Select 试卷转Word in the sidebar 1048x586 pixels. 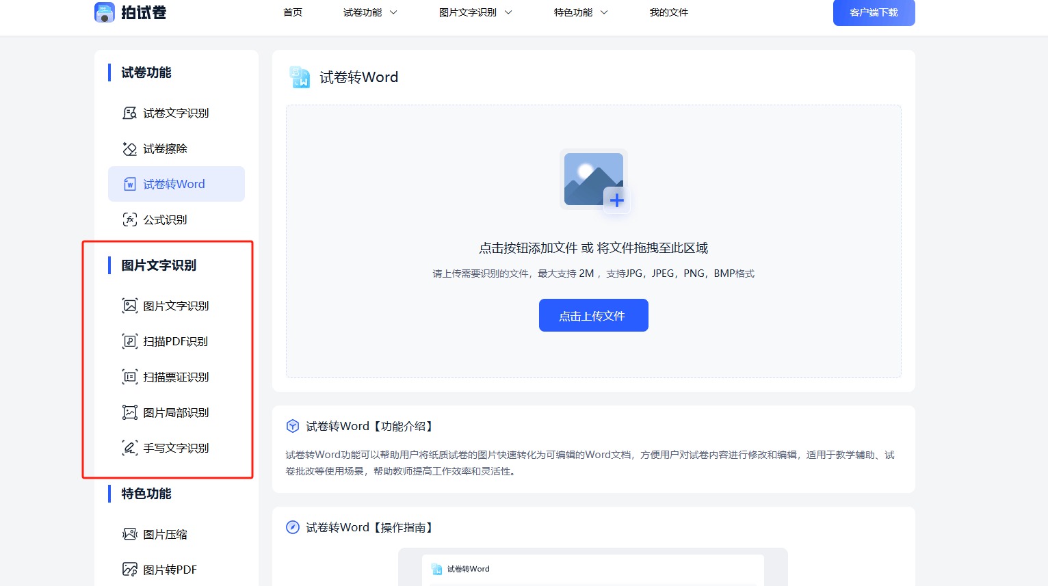(176, 184)
